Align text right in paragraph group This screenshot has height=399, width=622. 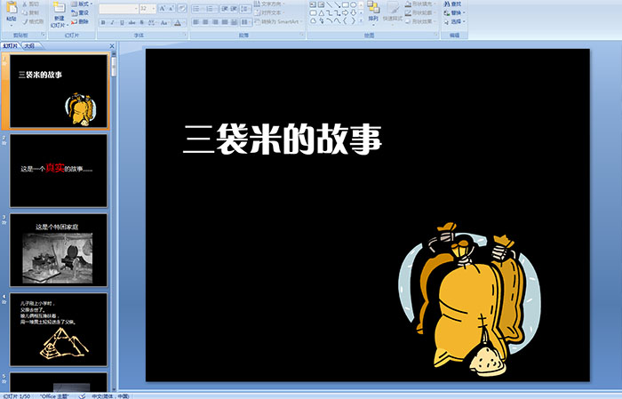coord(215,22)
